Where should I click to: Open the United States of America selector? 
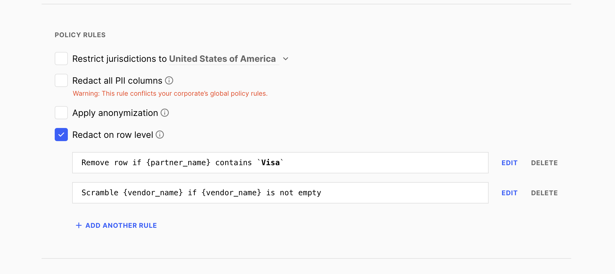point(223,59)
